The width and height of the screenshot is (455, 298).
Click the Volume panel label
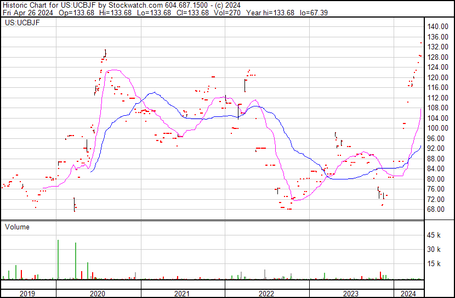17,227
